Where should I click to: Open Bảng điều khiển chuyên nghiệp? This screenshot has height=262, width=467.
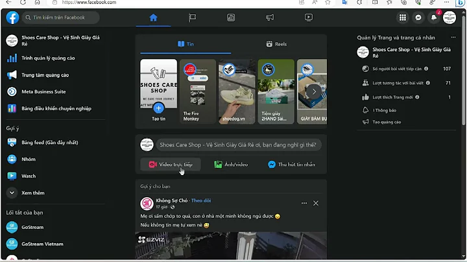[55, 109]
